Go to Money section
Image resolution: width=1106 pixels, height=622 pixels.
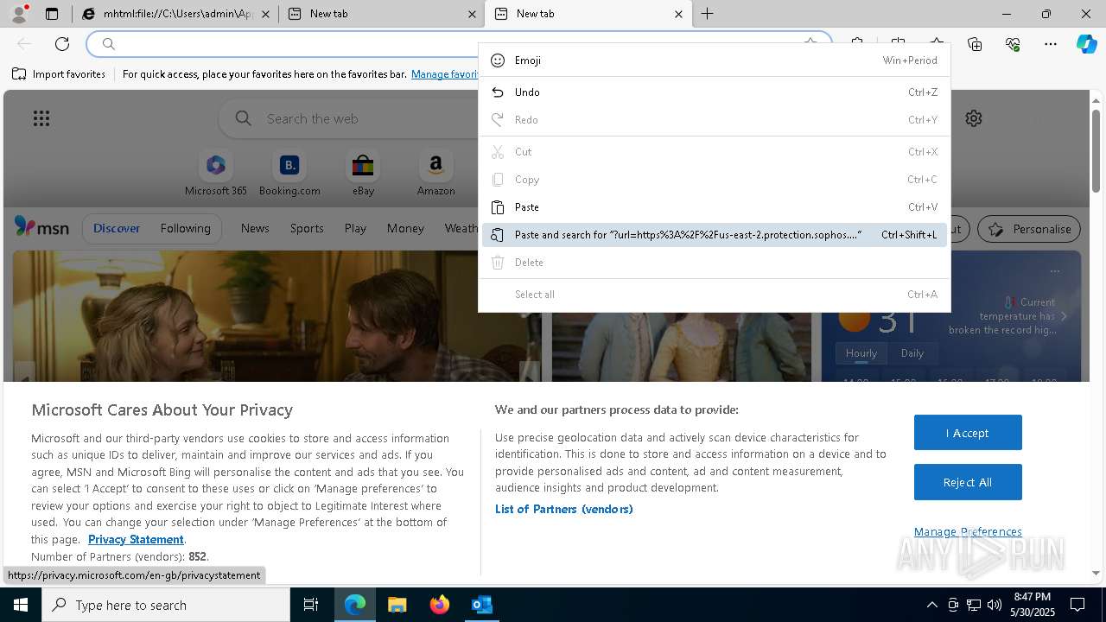(405, 228)
